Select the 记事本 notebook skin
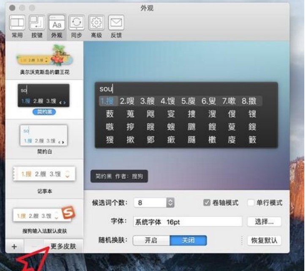306x271 pixels. click(x=45, y=179)
